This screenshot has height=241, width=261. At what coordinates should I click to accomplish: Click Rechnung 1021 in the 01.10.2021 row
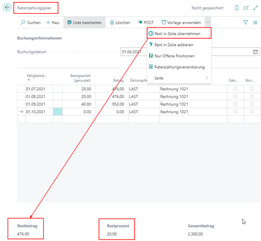[193, 112]
